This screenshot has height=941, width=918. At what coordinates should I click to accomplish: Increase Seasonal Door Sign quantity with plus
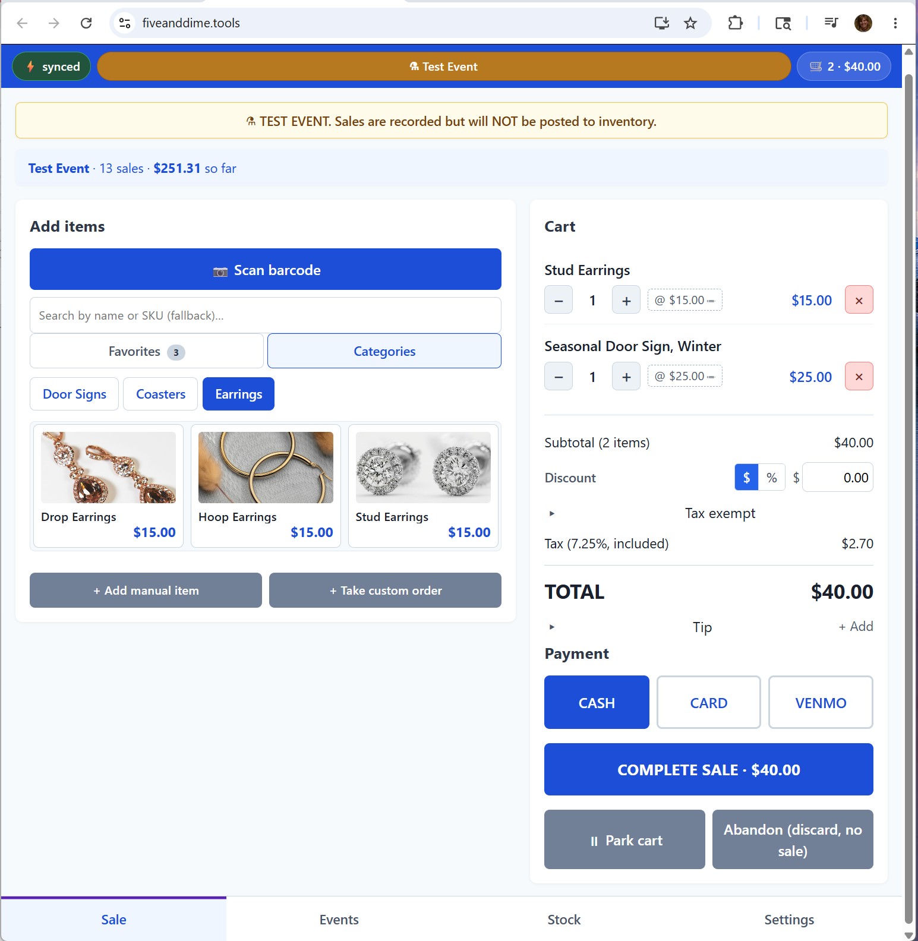(626, 377)
